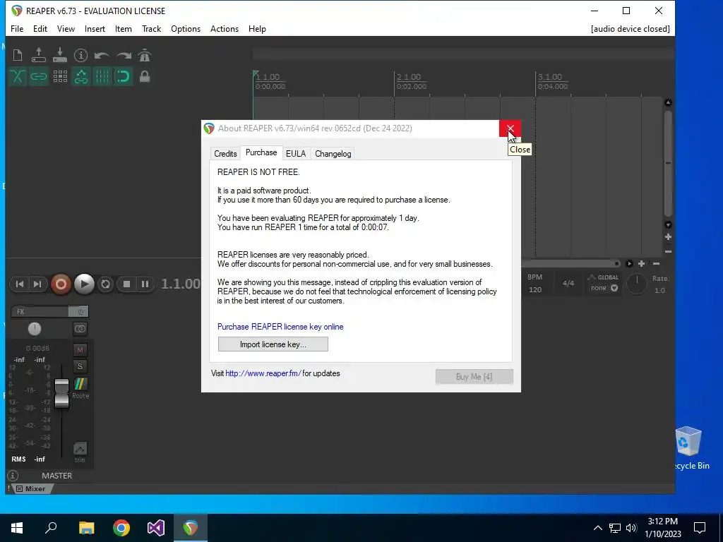The width and height of the screenshot is (723, 542).
Task: Open the Actions menu
Action: click(x=225, y=28)
